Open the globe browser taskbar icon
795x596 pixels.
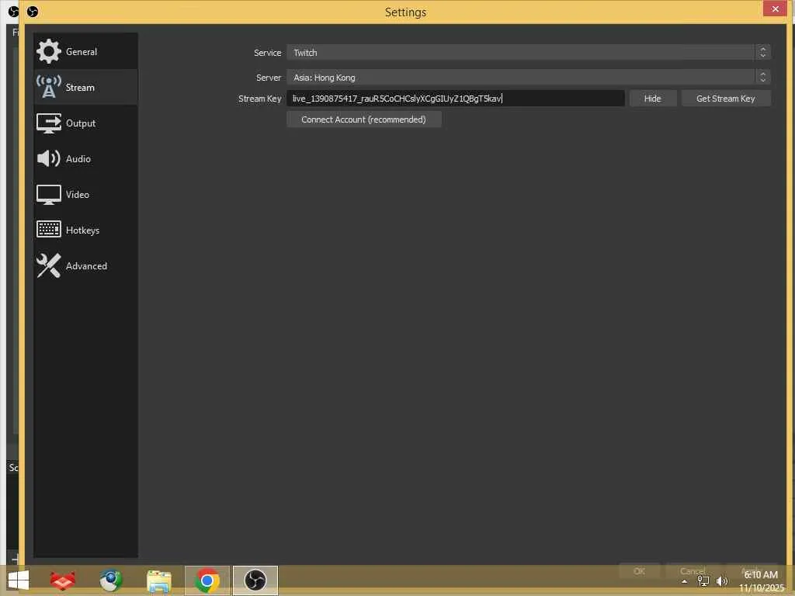point(110,580)
